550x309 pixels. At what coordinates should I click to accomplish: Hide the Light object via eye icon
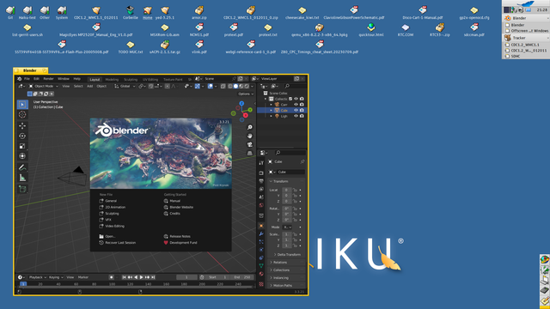[296, 116]
